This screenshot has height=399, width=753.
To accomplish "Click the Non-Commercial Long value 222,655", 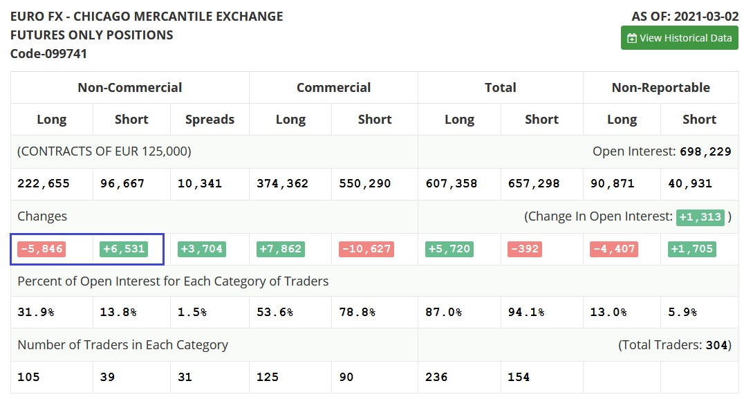I will point(44,184).
